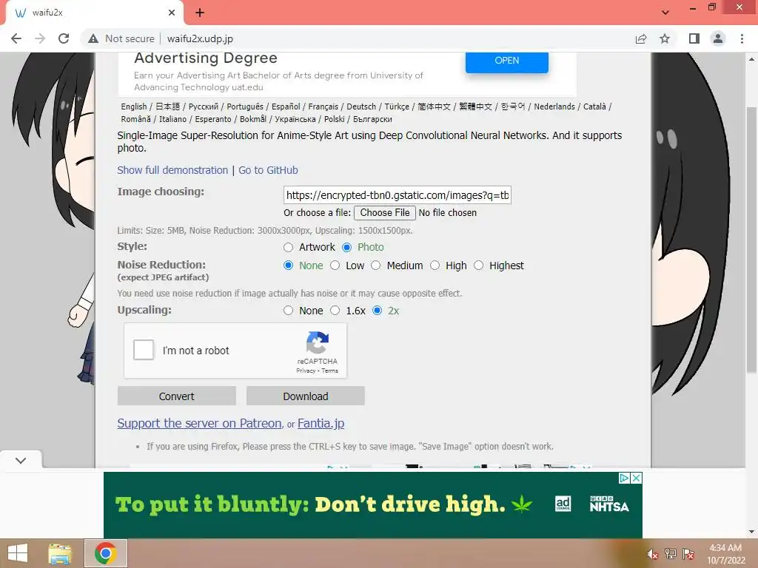Check the I'm not a robot box
The height and width of the screenshot is (568, 758).
pos(144,350)
